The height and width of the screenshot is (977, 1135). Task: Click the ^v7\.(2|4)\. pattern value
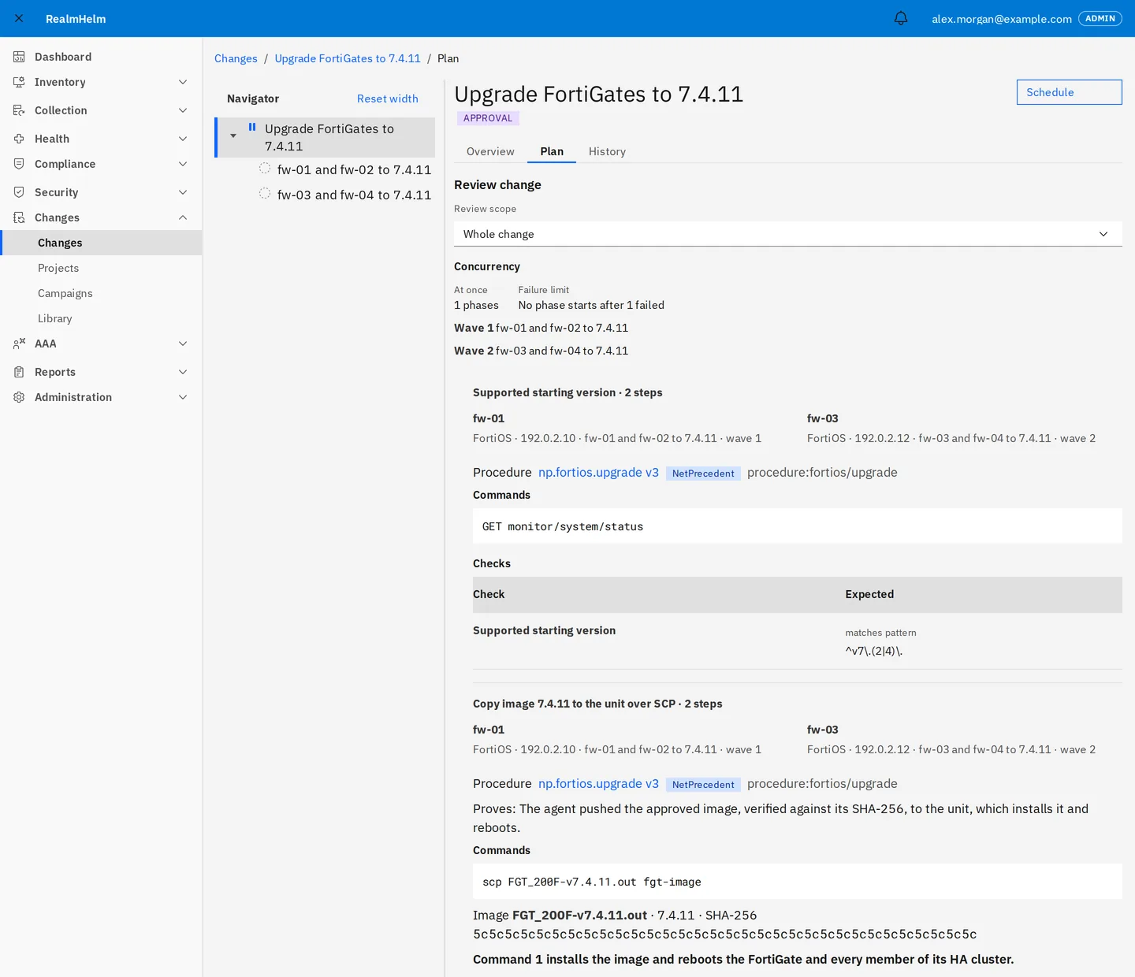point(873,651)
